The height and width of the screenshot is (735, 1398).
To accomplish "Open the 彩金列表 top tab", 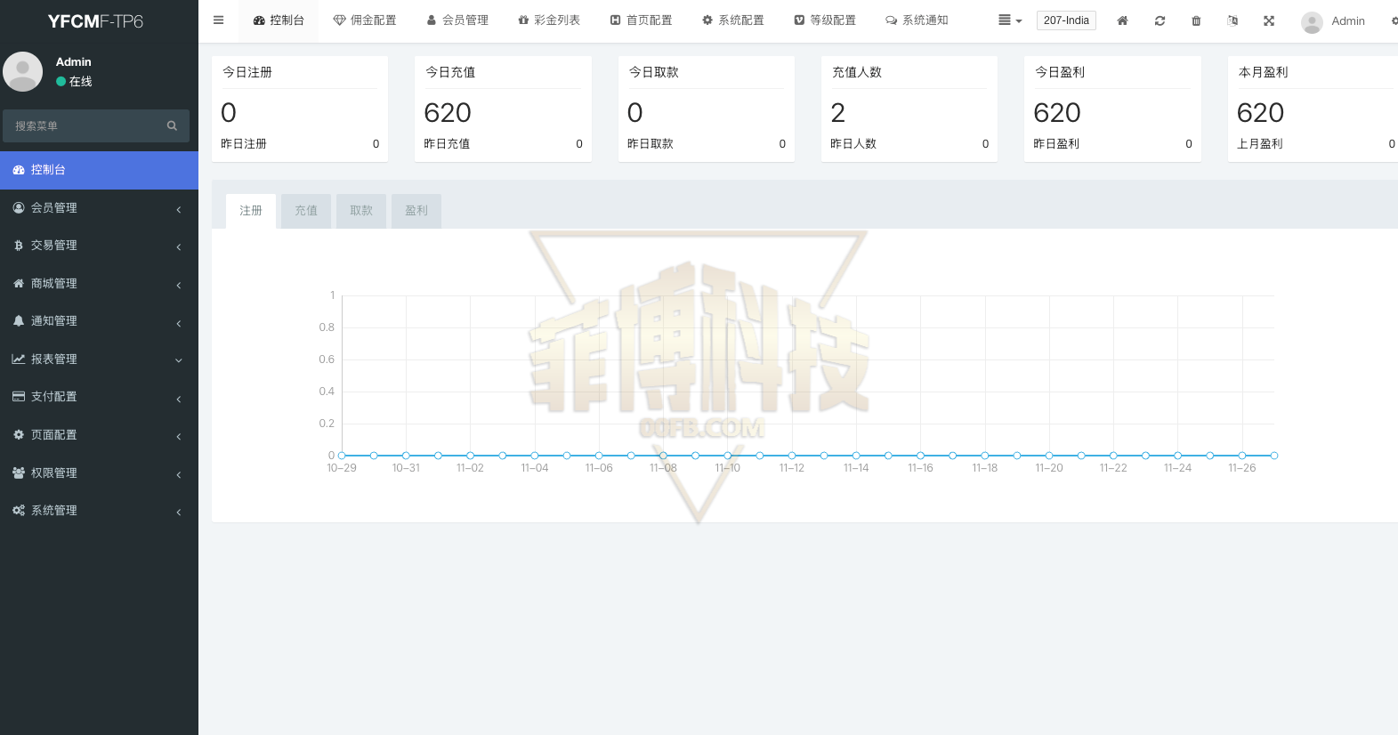I will click(549, 20).
